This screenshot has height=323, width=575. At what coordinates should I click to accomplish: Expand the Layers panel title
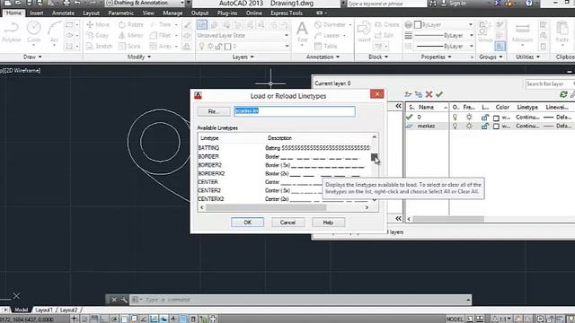point(243,57)
